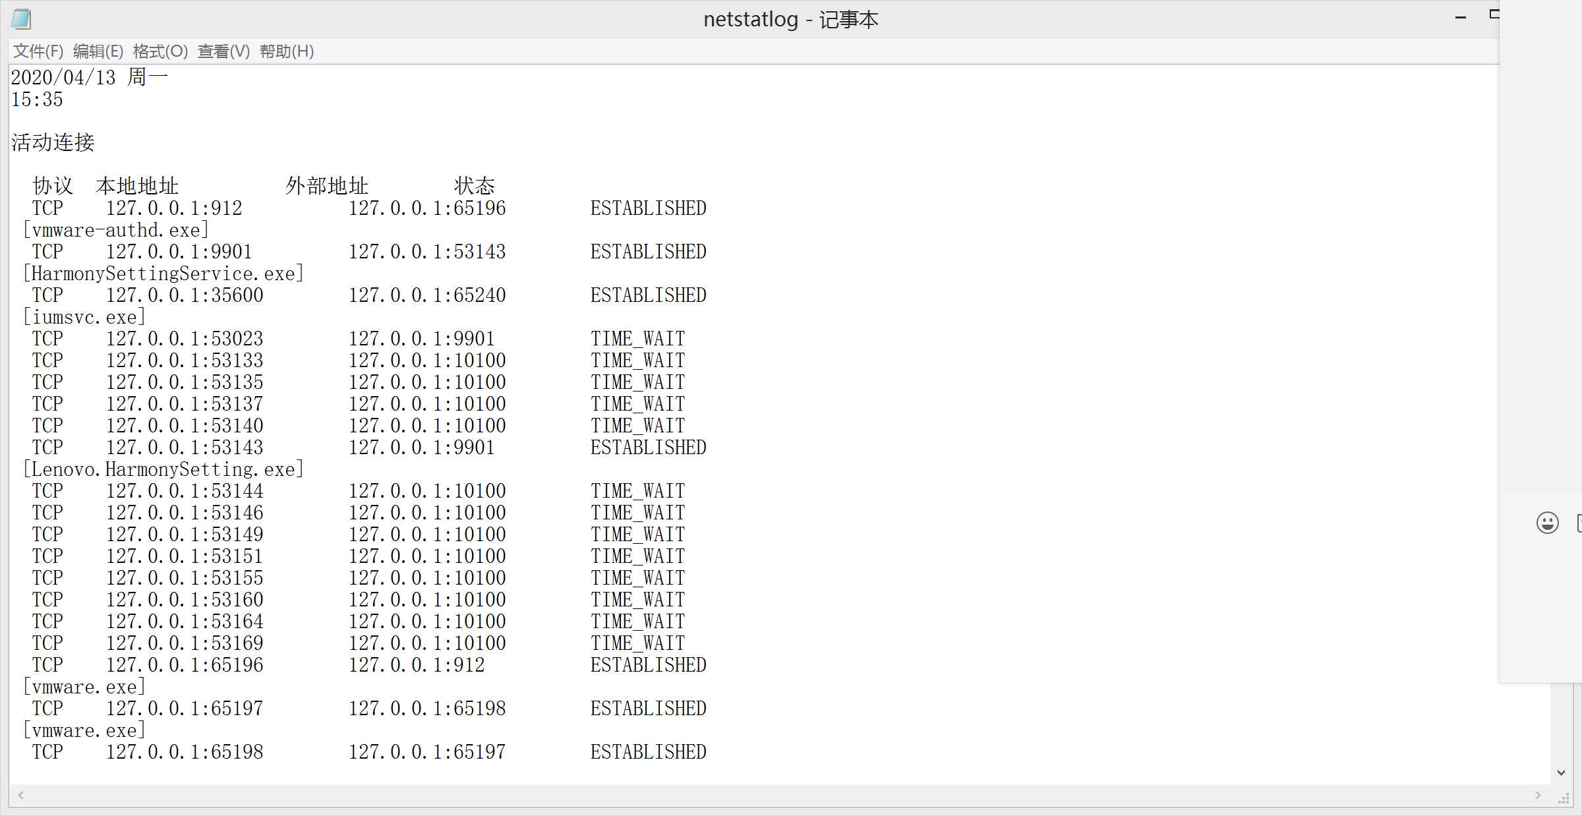Screen dimensions: 1582x816
Task: Click the process name [HarmonySettingService.exe]
Action: (x=163, y=274)
